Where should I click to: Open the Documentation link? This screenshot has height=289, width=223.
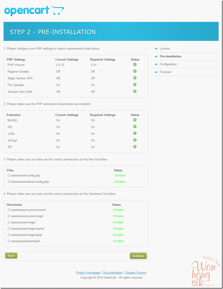click(113, 273)
